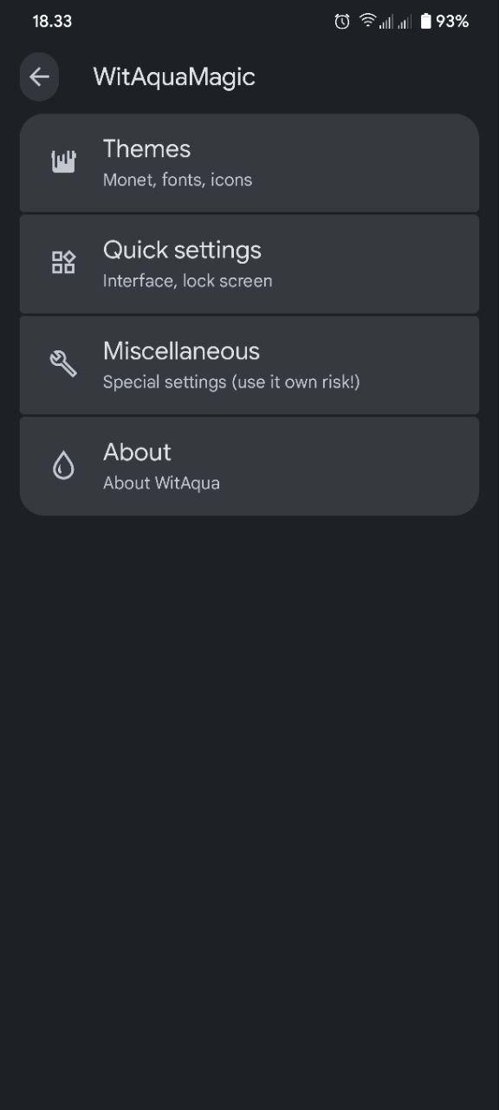Image resolution: width=499 pixels, height=1110 pixels.
Task: Click the Themes palette icon
Action: [63, 162]
